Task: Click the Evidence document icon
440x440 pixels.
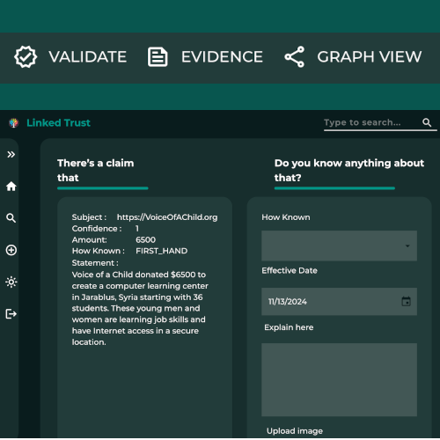Action: [158, 57]
